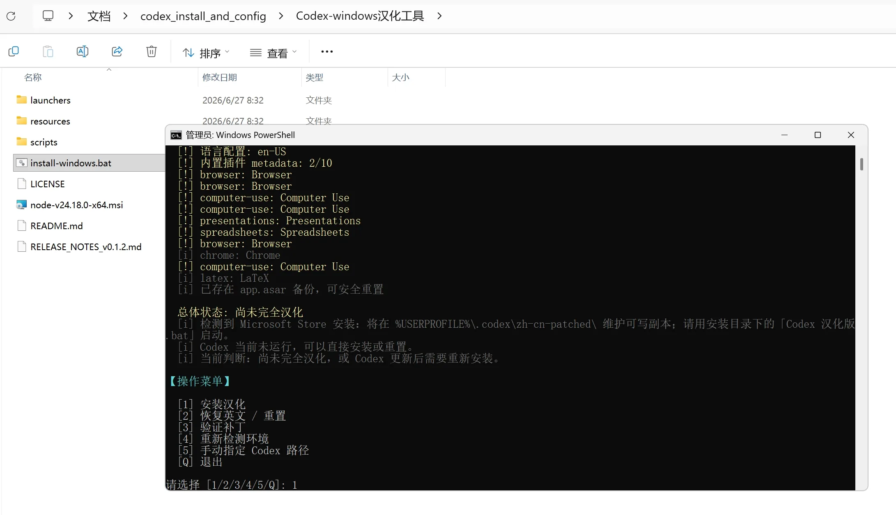Click the 内置插件 metadata: 2/10 line

tap(255, 163)
